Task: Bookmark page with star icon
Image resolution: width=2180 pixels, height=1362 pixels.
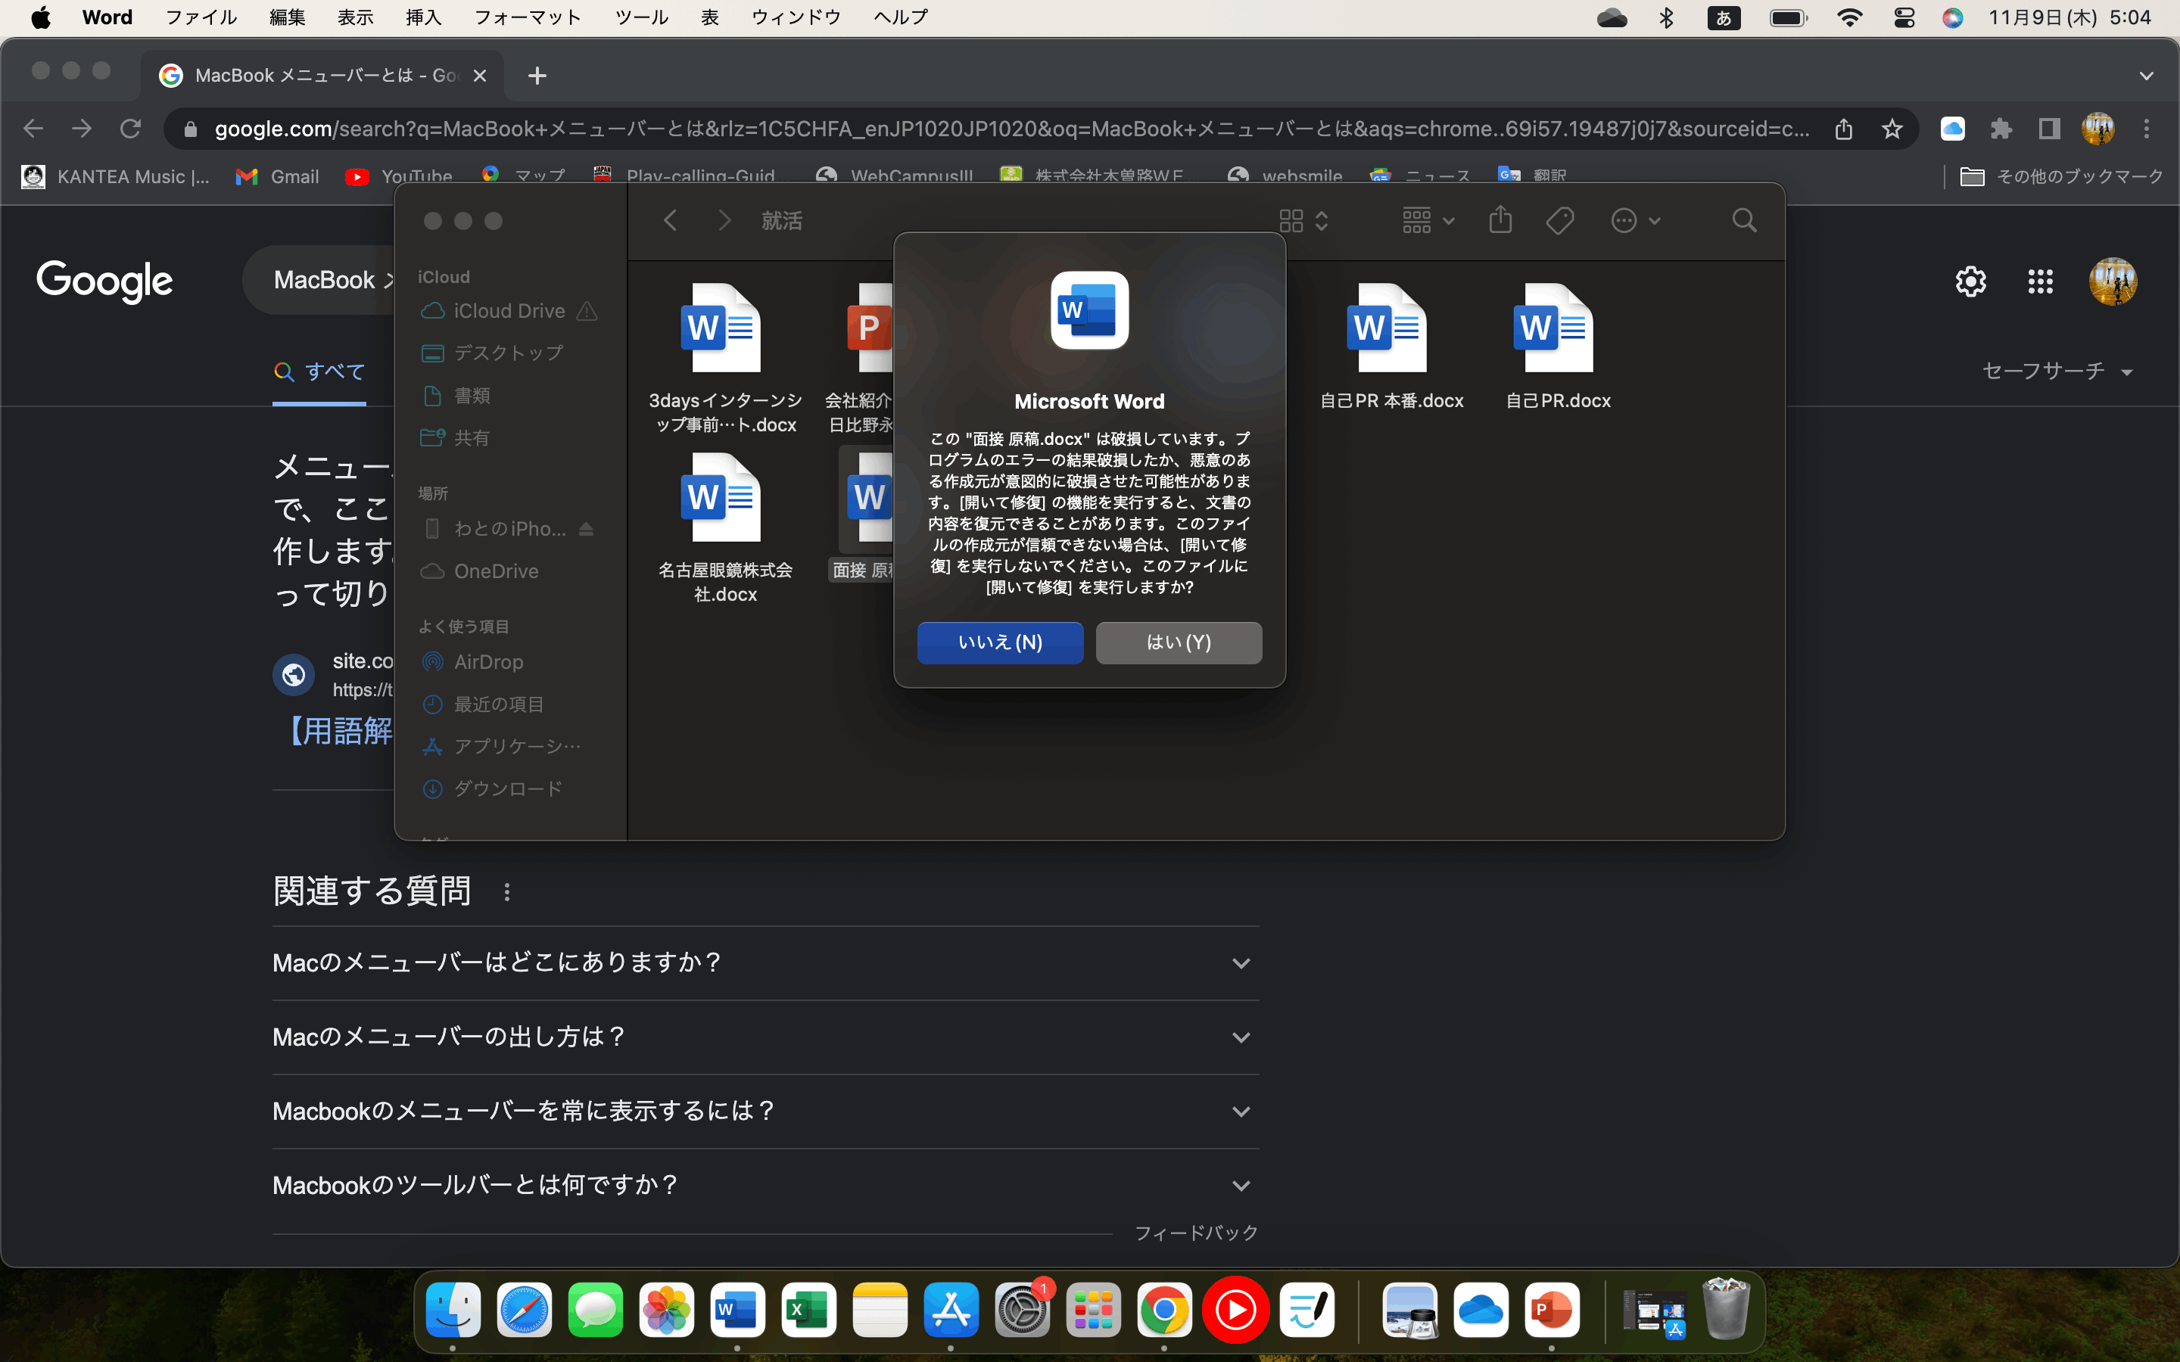Action: pyautogui.click(x=1892, y=129)
